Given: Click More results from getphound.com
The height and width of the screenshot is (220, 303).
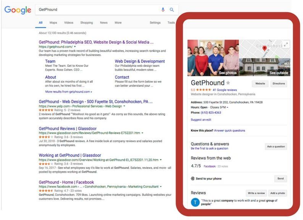Looking at the screenshot, I should (x=68, y=92).
